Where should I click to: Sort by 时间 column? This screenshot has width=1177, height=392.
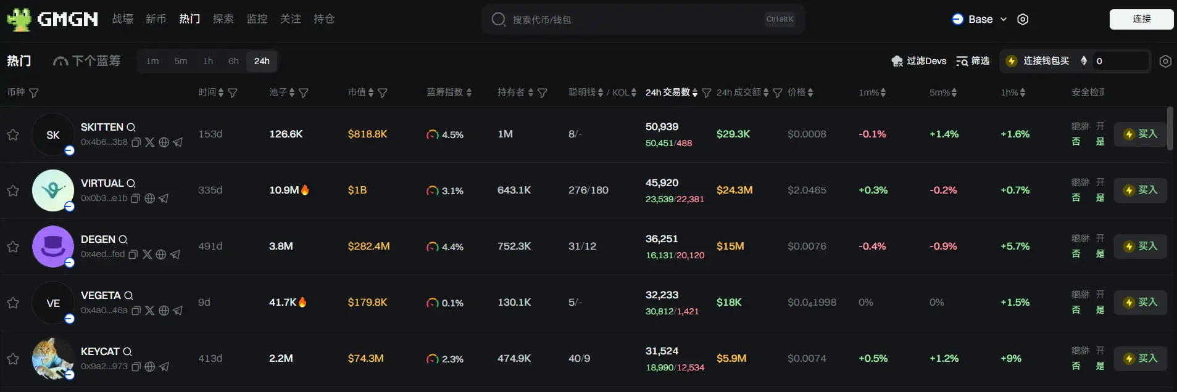220,92
